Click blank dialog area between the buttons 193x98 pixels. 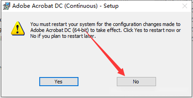(98, 82)
